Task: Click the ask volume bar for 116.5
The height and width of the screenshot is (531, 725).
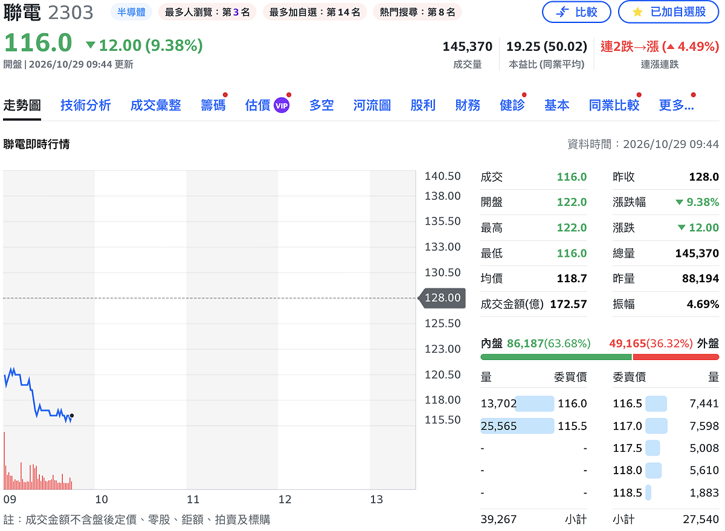Action: coord(656,404)
